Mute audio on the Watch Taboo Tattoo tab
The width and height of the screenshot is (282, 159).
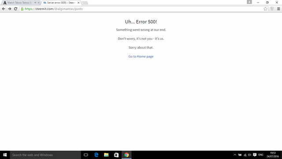pyautogui.click(x=35, y=3)
